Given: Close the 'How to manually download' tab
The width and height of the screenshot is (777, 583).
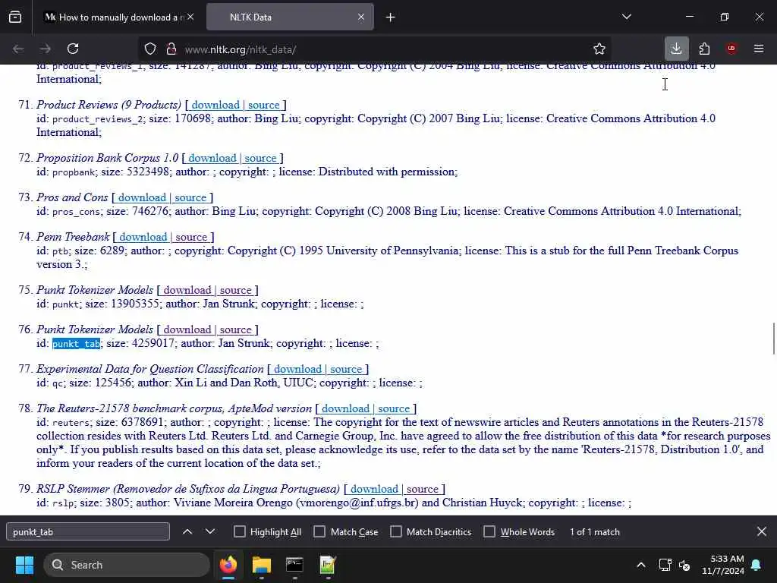Looking at the screenshot, I should [190, 17].
